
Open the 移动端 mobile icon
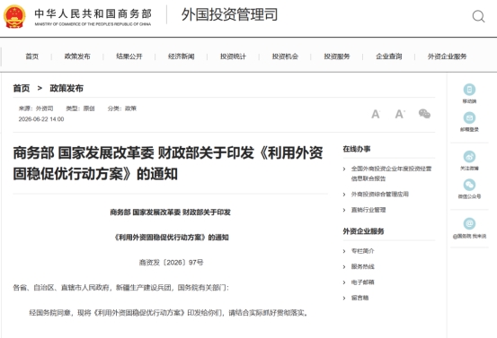click(469, 90)
